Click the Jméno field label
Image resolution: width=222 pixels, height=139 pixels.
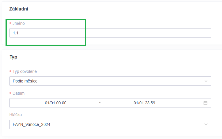[19, 23]
